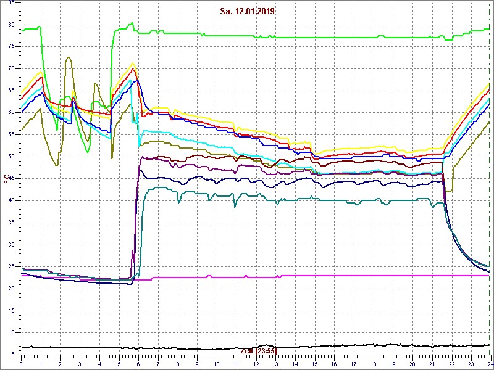Image resolution: width=494 pixels, height=370 pixels.
Task: Click the date title Sa, 12.01.2019
Action: point(247,11)
